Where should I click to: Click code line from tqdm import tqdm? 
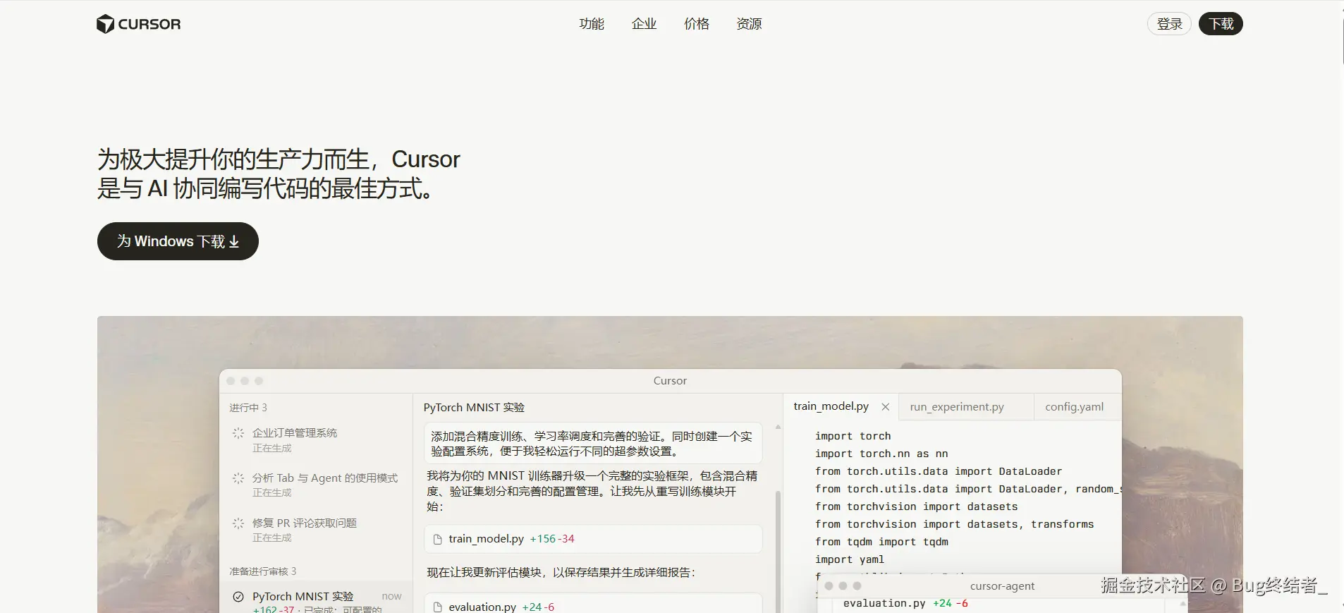[x=881, y=542]
